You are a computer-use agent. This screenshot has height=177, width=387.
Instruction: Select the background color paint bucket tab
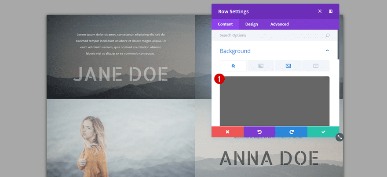pos(233,66)
